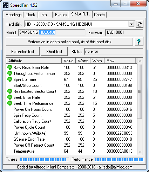Viewport: 149px width, 172px height.
Task: Select the Temperature attribute row
Action: coord(72,151)
